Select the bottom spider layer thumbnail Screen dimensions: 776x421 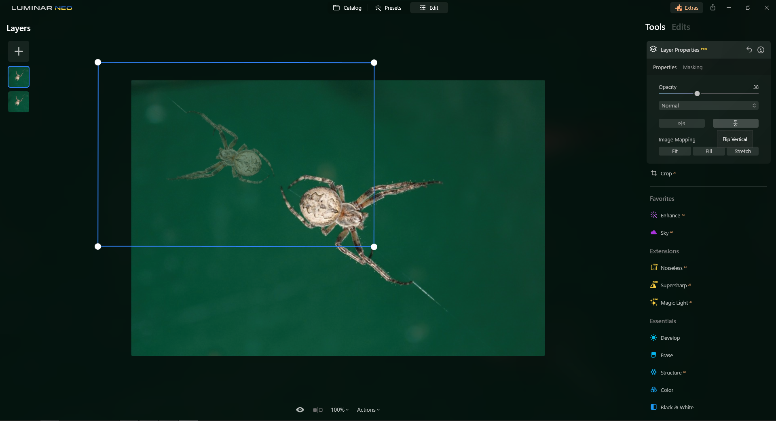pos(19,102)
